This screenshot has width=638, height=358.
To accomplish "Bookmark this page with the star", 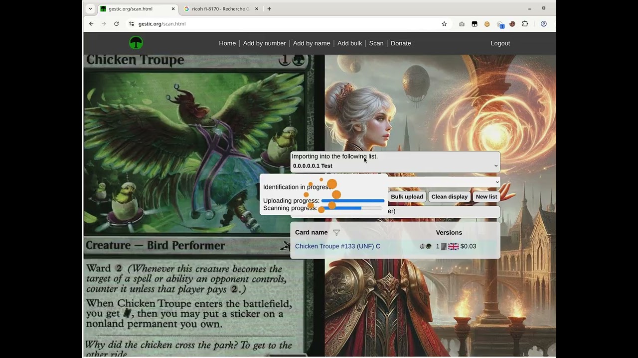I will click(444, 24).
